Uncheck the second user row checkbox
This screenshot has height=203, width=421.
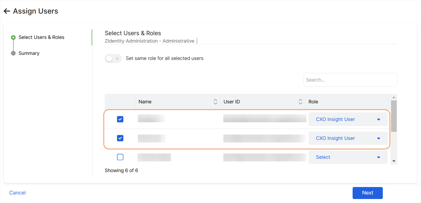(120, 138)
